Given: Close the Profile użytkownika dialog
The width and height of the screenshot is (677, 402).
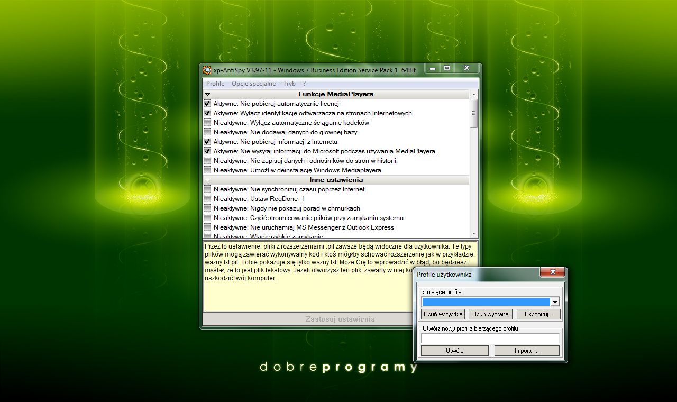Looking at the screenshot, I should point(553,272).
